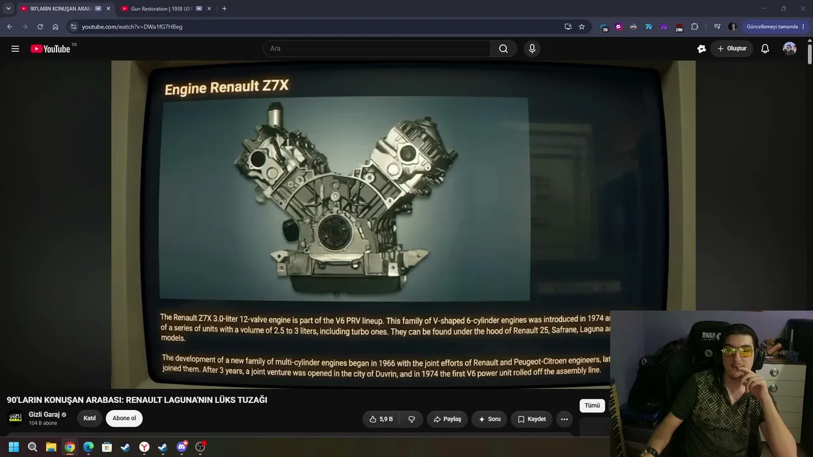Click the sparkle icon beside Oluştur
Screen dimensions: 813x457
pos(701,49)
